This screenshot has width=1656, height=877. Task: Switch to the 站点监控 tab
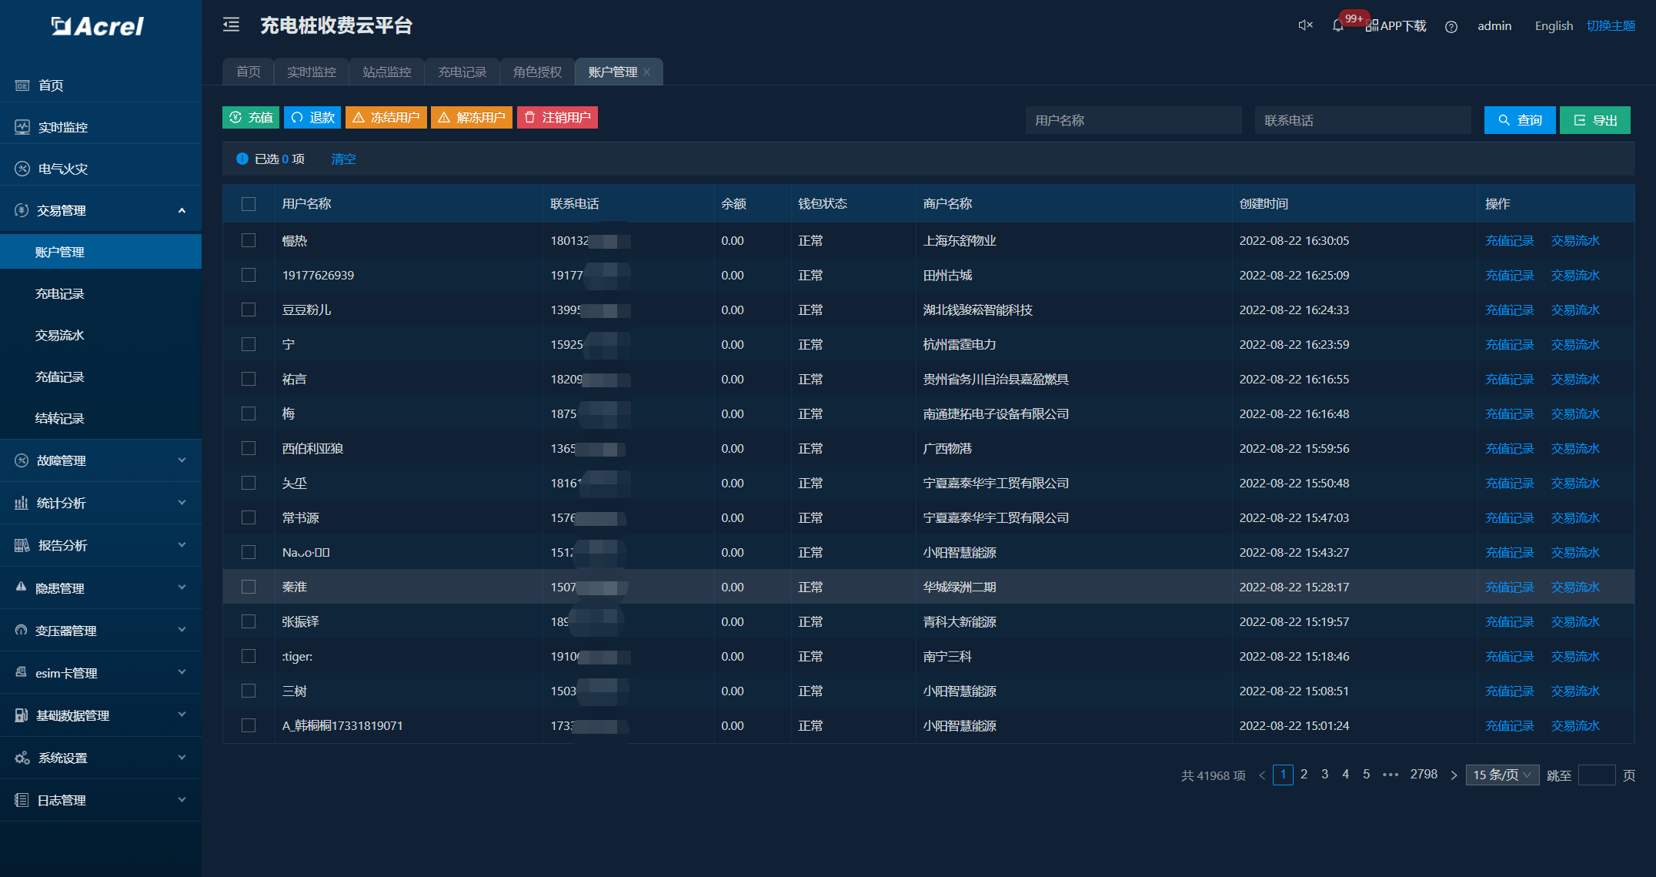pos(387,71)
